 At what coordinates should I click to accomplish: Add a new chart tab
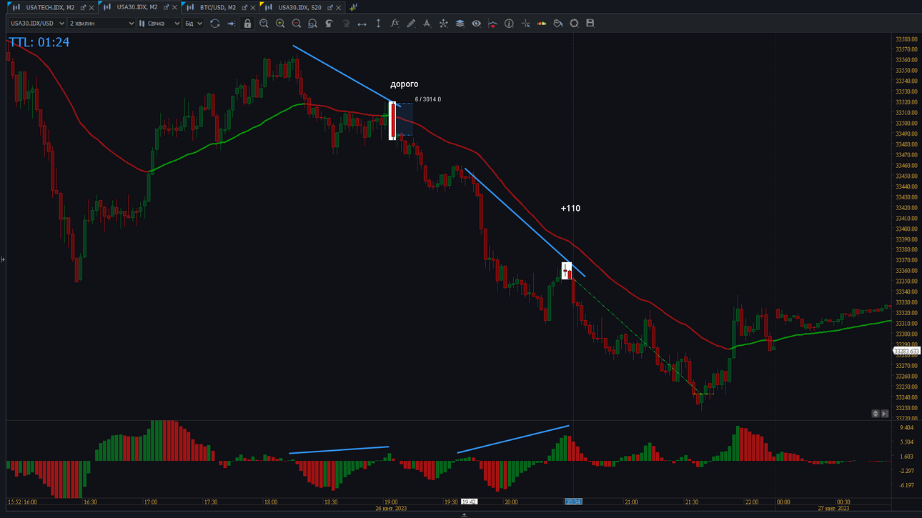pyautogui.click(x=353, y=7)
